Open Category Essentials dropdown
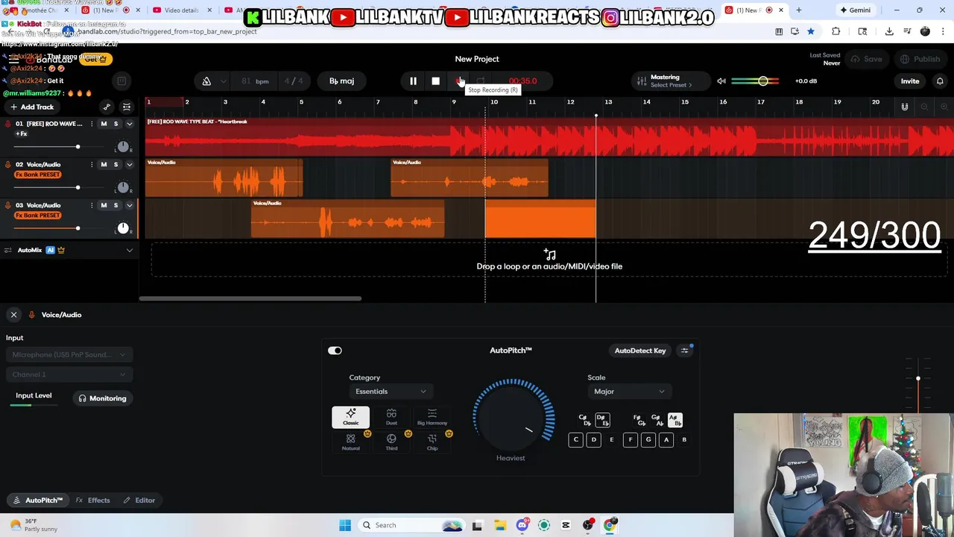954x537 pixels. pyautogui.click(x=391, y=392)
